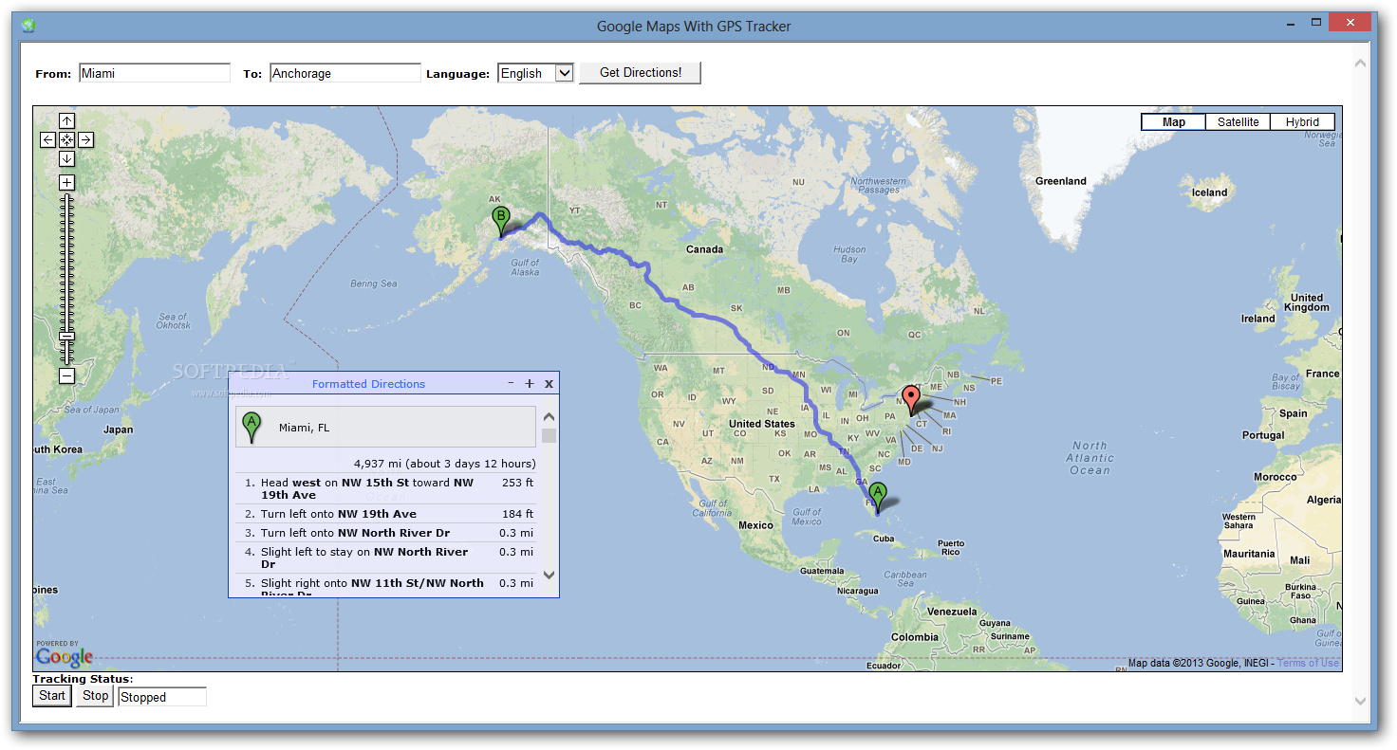
Task: Click the red GPS position marker
Action: [x=911, y=401]
